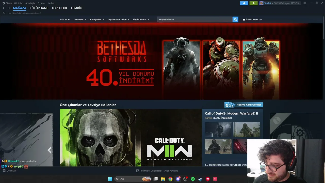This screenshot has height=183, width=325.
Task: Open the Windows Start menu
Action: (110, 179)
